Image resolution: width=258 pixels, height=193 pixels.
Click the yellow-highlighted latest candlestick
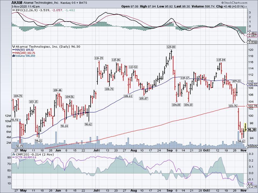click(245, 126)
